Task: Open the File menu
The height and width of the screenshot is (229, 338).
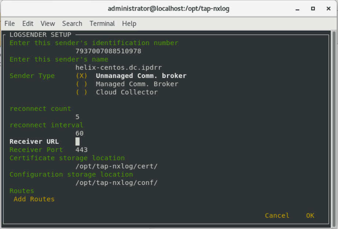Action: point(10,23)
